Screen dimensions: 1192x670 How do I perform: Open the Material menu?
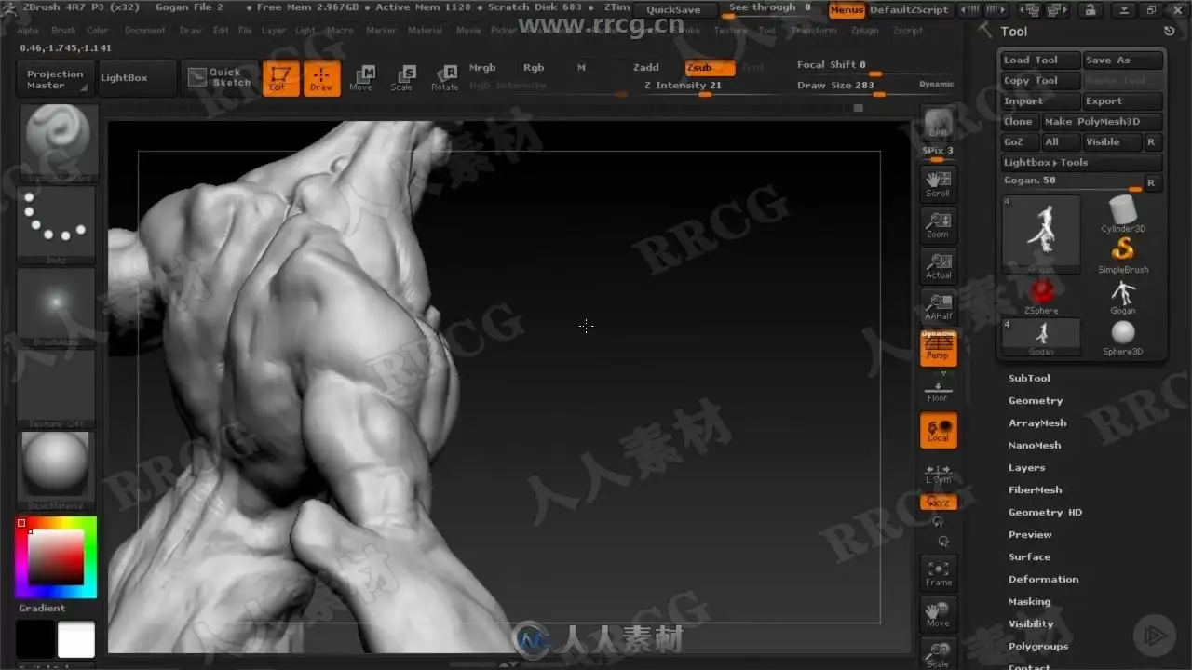425,31
